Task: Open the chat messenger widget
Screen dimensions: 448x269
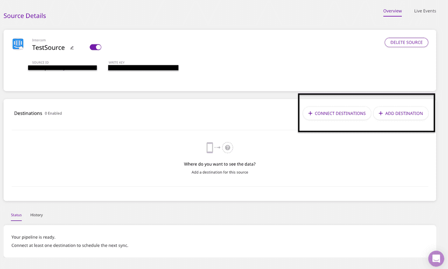Action: (x=436, y=258)
